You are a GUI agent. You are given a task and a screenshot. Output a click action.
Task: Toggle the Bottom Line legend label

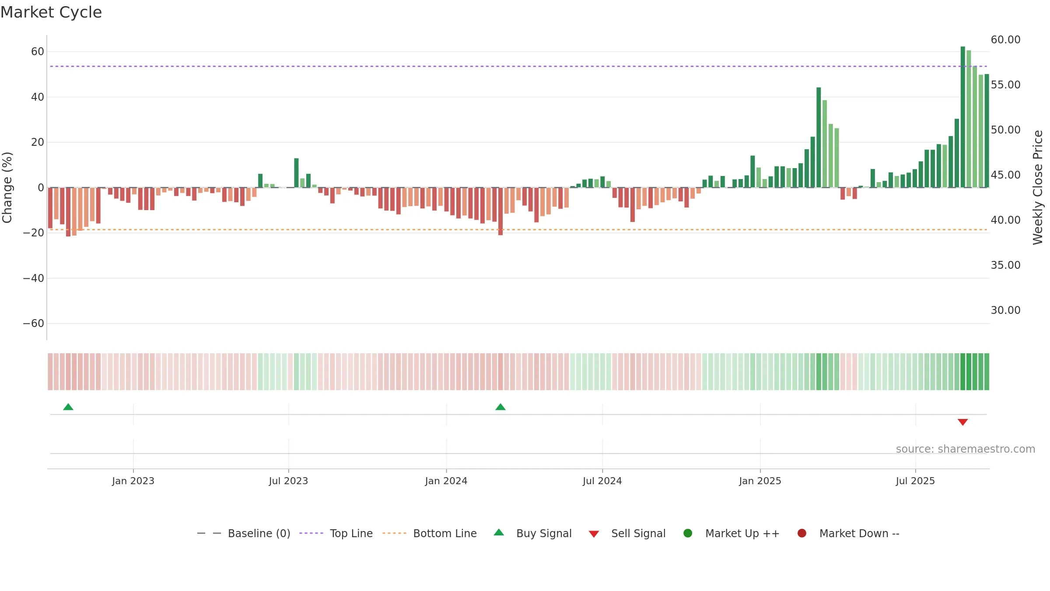[x=445, y=534]
